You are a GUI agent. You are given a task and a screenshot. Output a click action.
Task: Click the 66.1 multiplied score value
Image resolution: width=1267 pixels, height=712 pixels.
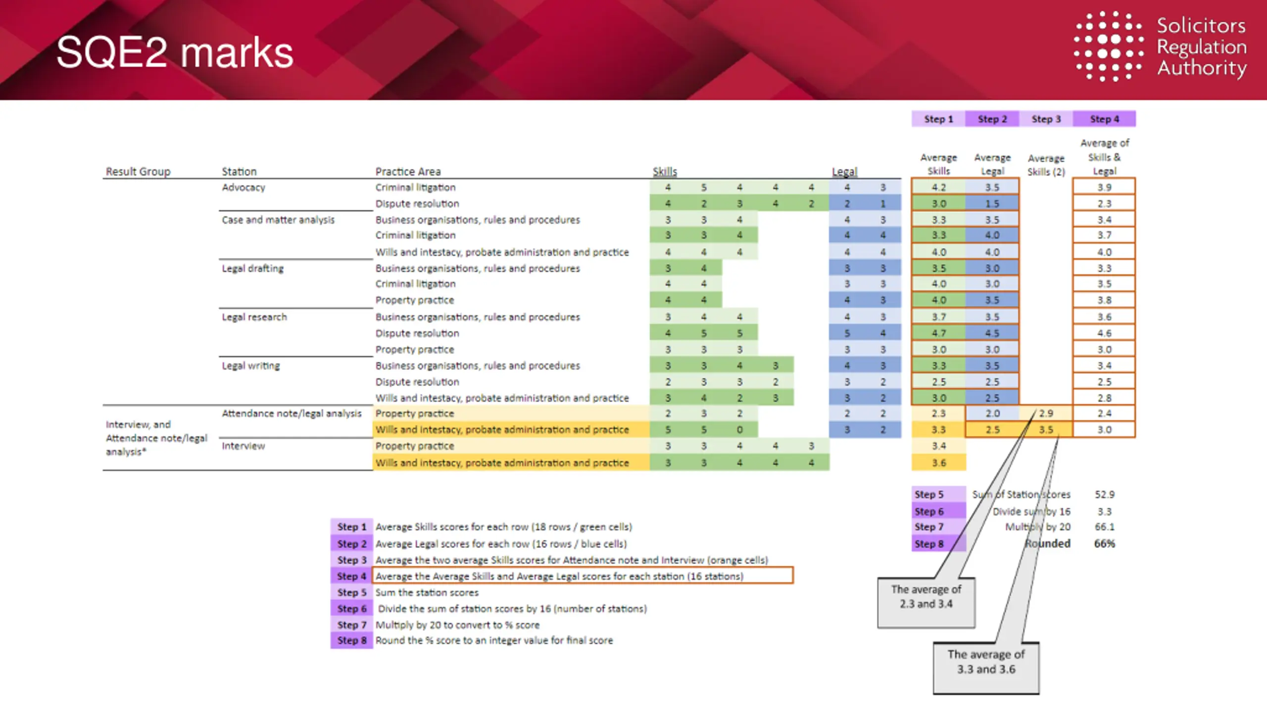point(1104,527)
